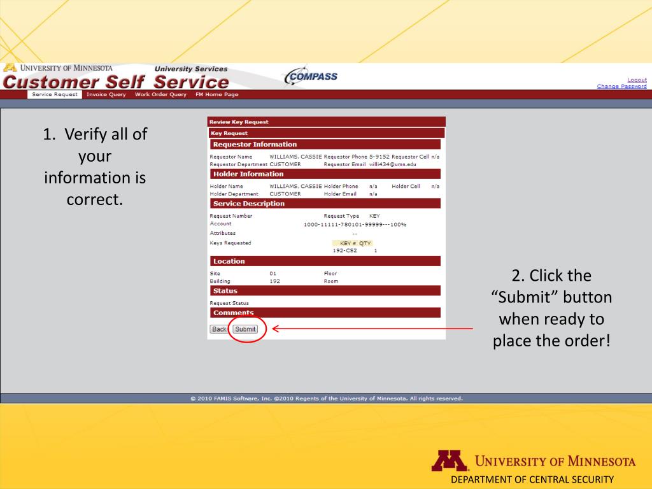
Task: Click the Submit button
Action: (x=245, y=329)
